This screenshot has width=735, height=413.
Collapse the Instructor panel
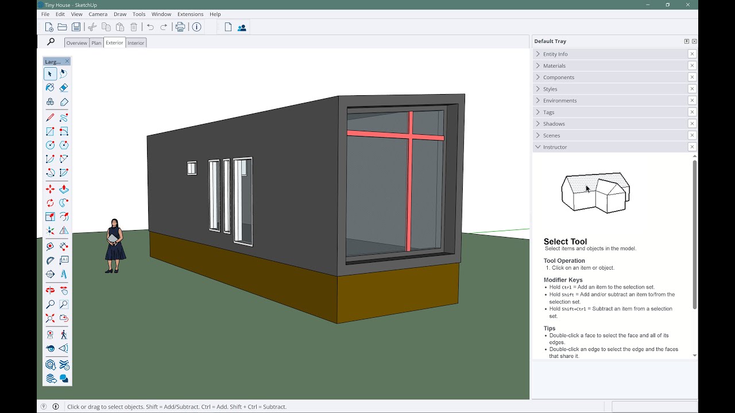[610, 147]
